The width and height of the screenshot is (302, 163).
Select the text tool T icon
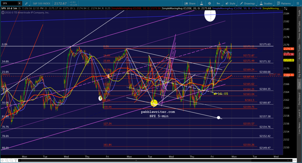click(x=16, y=160)
